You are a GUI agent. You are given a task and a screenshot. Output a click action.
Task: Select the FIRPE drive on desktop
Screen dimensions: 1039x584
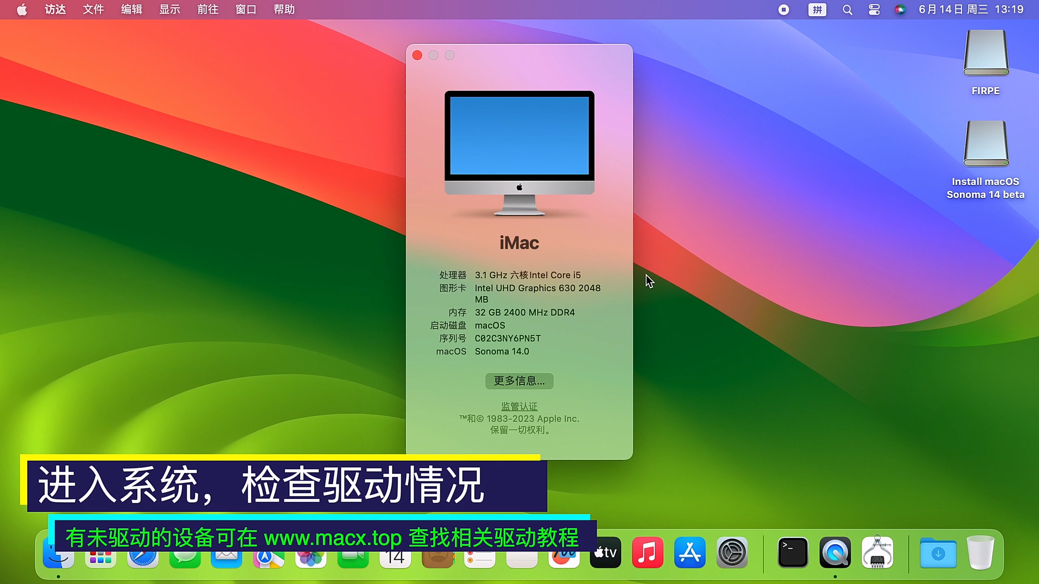[985, 55]
